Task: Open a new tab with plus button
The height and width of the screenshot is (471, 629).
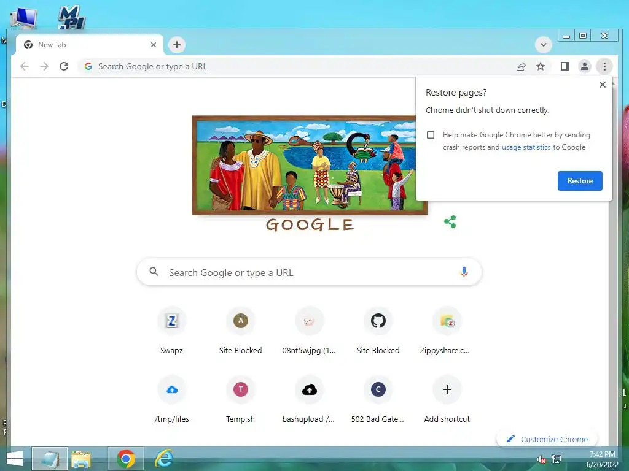Action: 177,45
